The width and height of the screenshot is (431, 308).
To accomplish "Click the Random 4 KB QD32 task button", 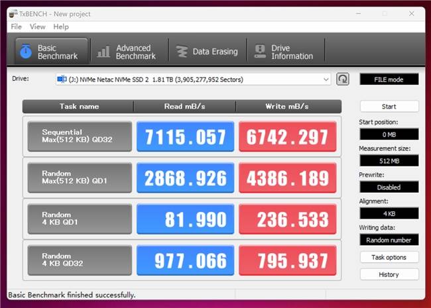I will pos(80,260).
